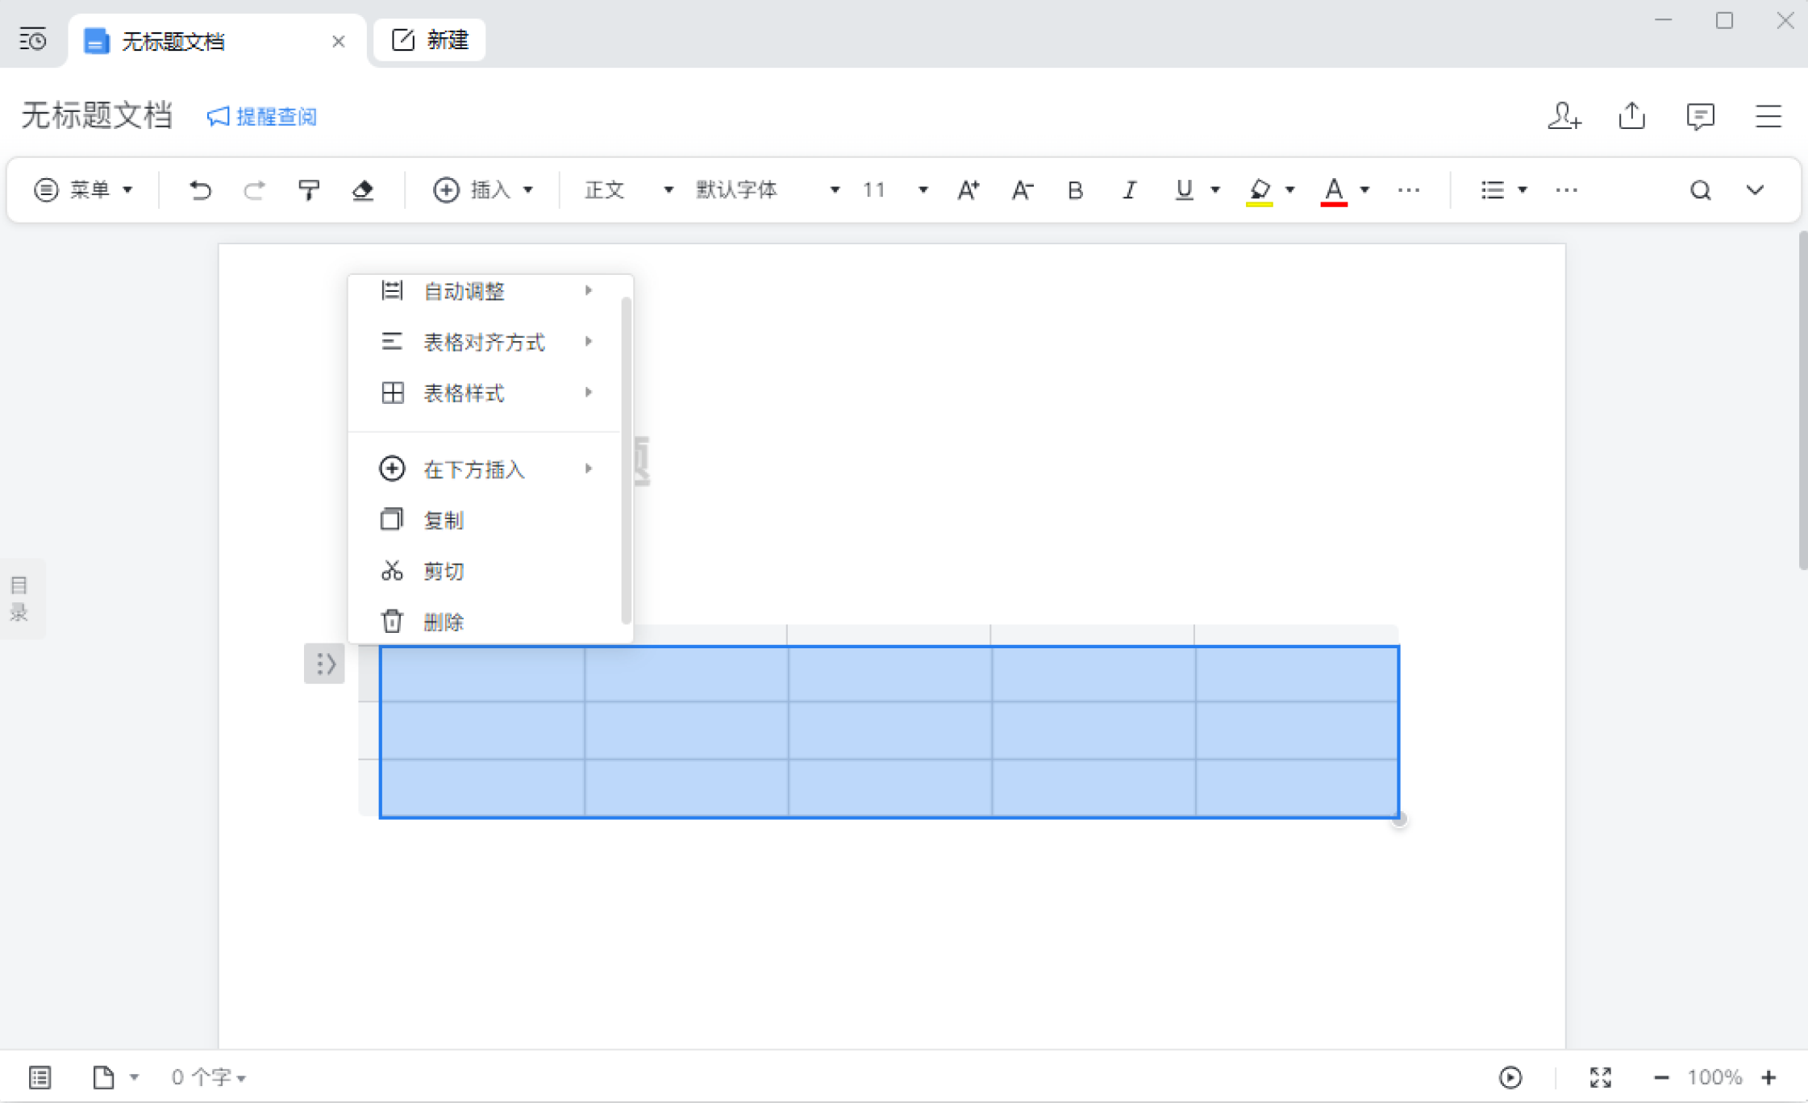
Task: Toggle italic formatting
Action: [x=1129, y=190]
